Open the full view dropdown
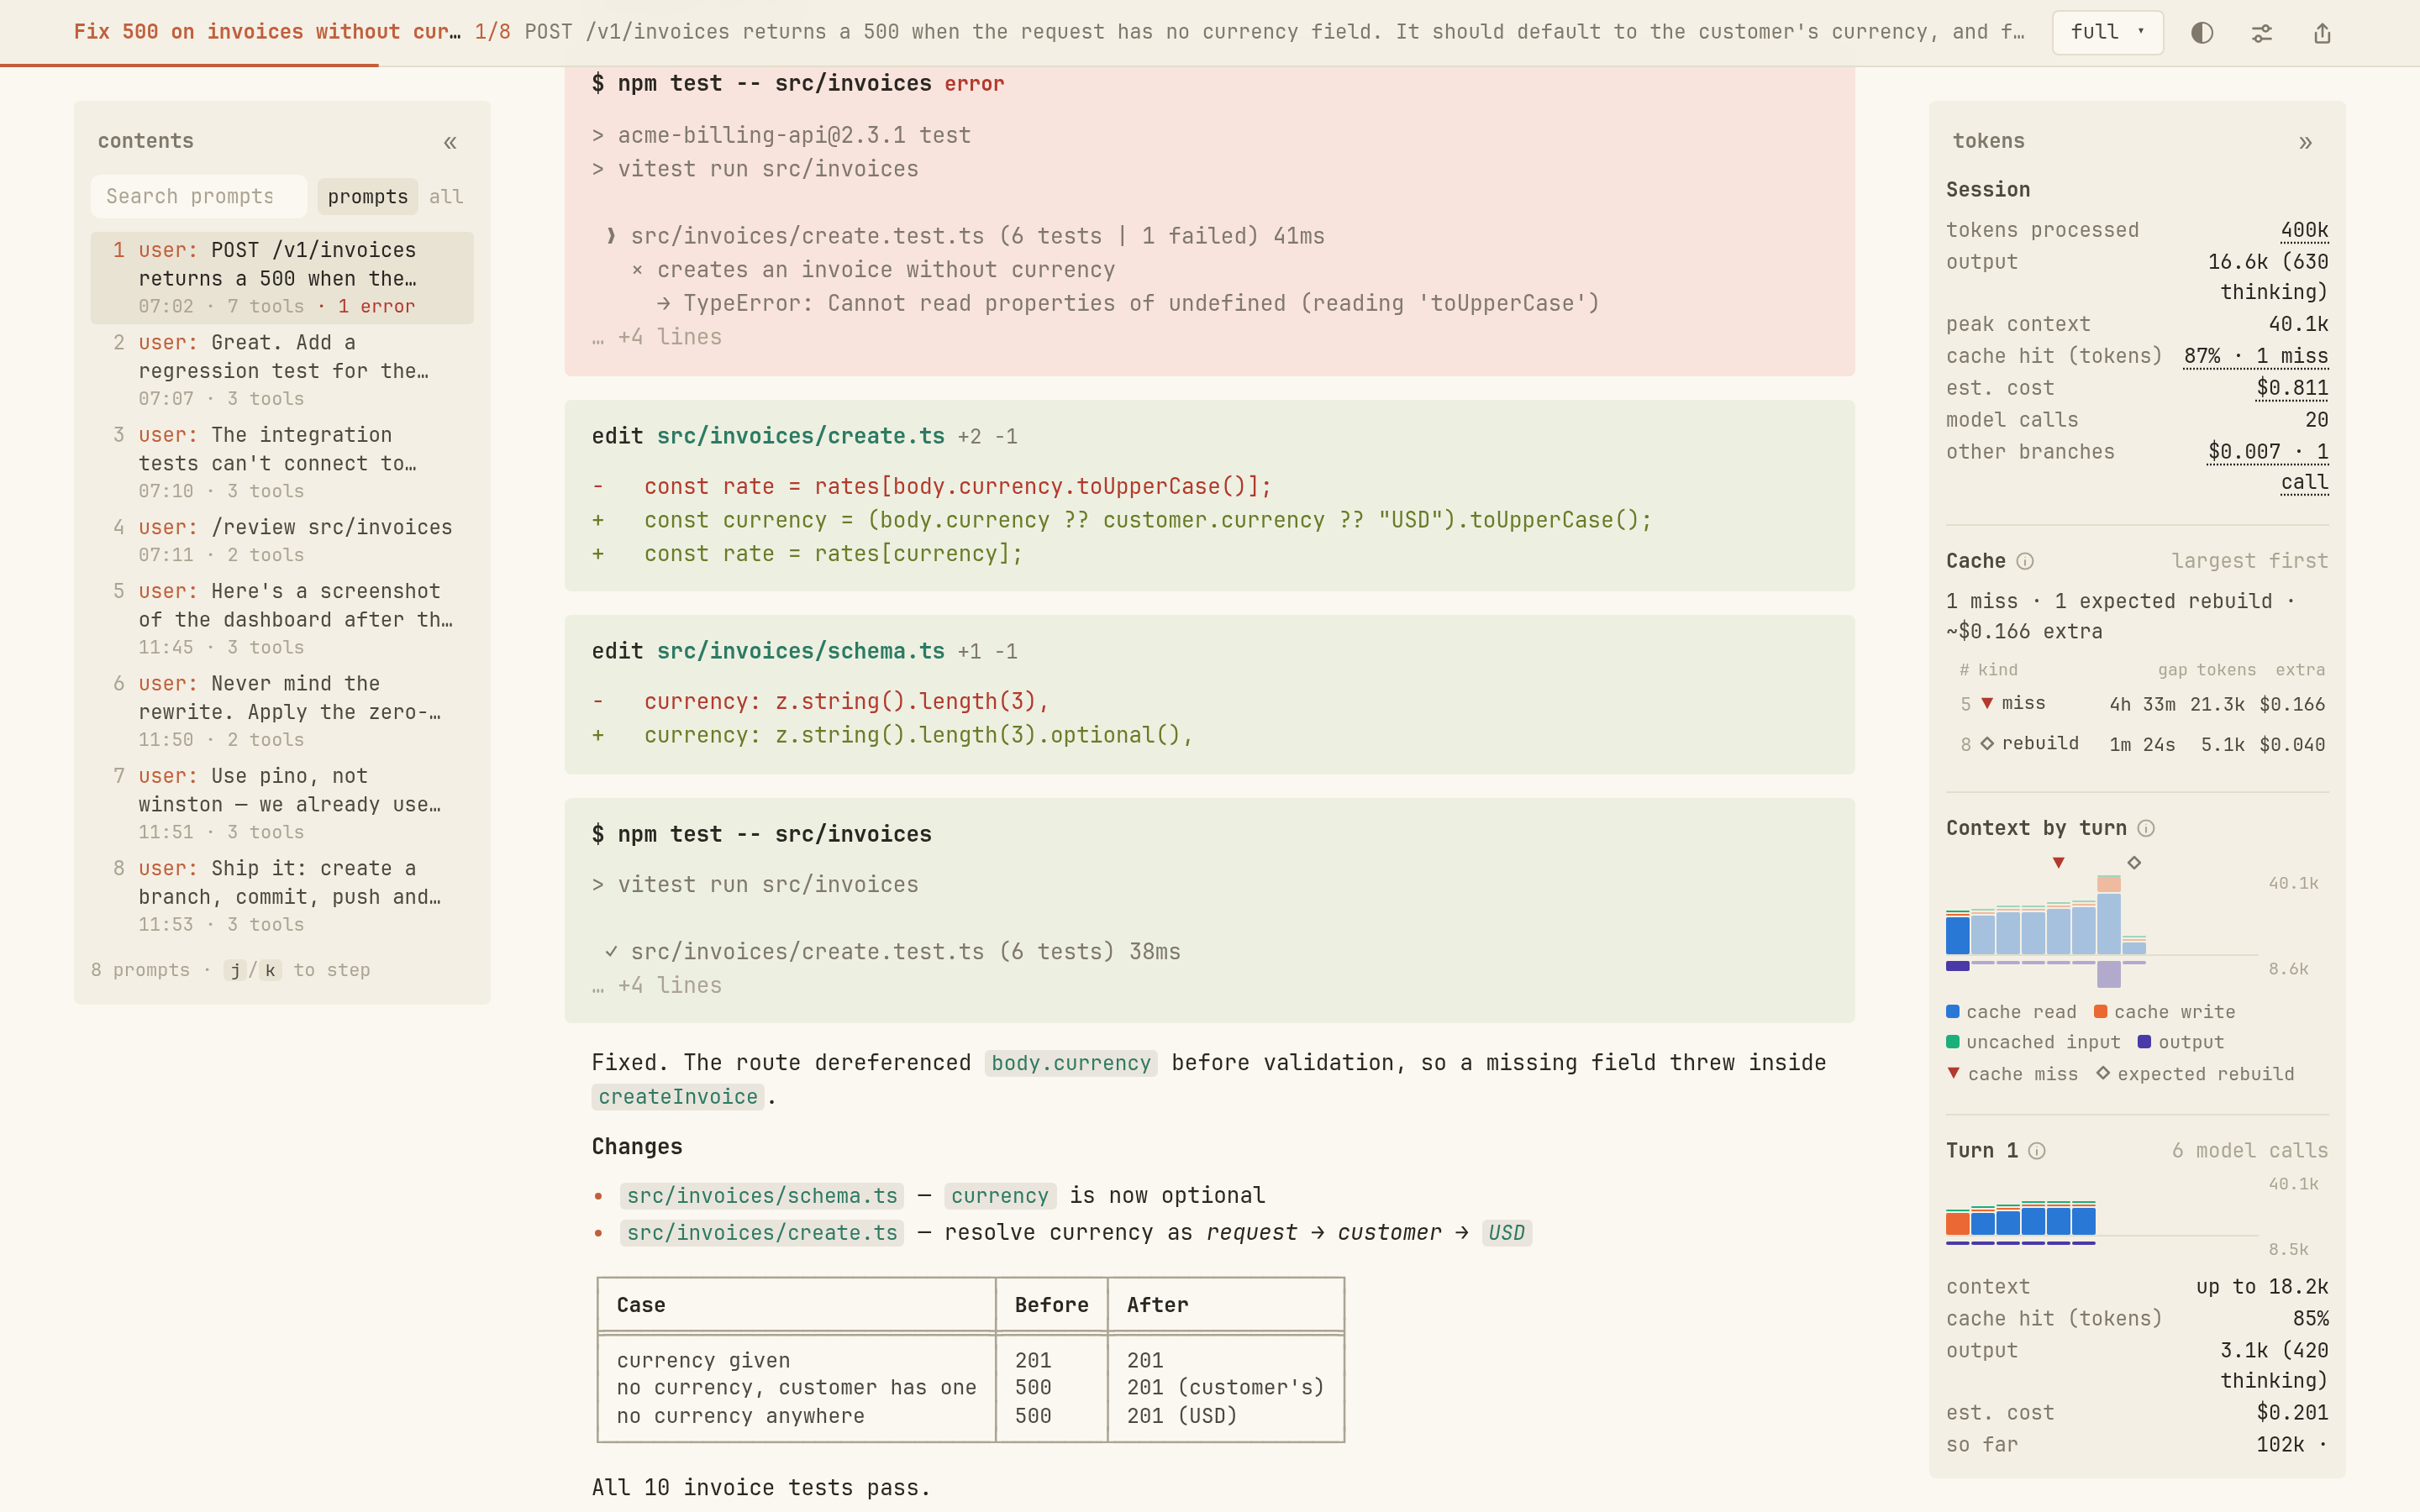 click(2107, 32)
